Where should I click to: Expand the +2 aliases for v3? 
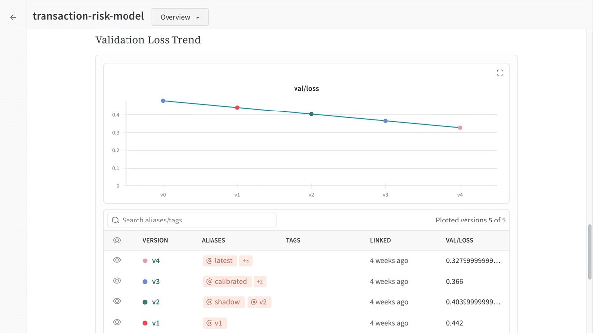(260, 281)
